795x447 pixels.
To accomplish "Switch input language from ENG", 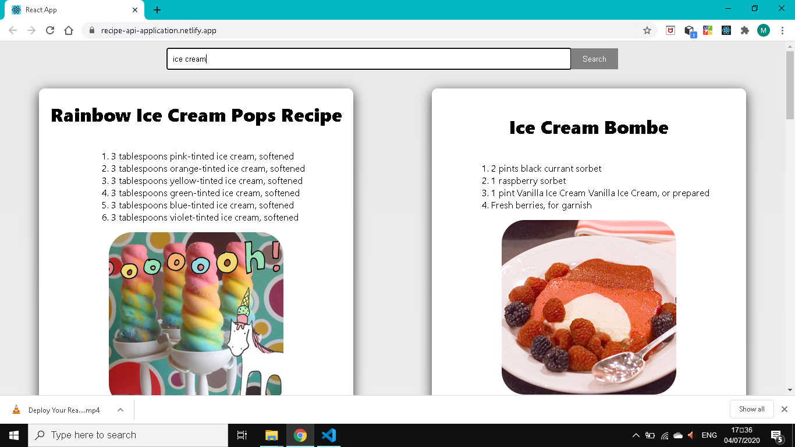I will pos(709,435).
